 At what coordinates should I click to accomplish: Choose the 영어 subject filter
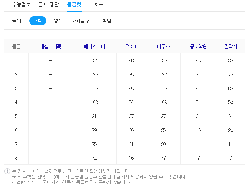58,21
